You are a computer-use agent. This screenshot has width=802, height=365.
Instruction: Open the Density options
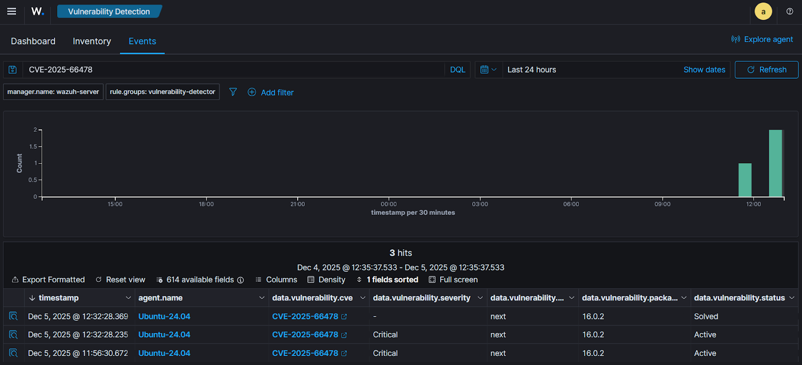coord(326,279)
